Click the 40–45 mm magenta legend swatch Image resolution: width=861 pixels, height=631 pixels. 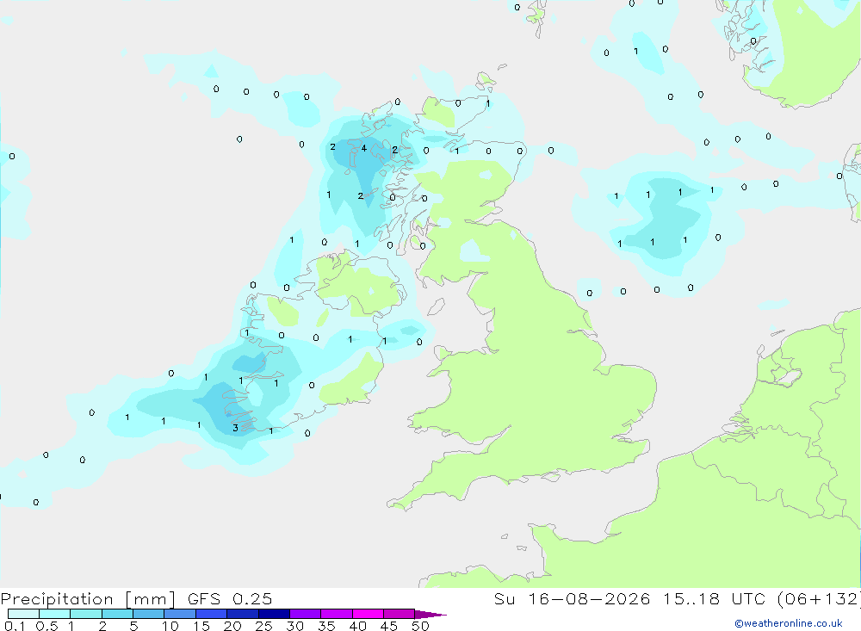(x=368, y=614)
